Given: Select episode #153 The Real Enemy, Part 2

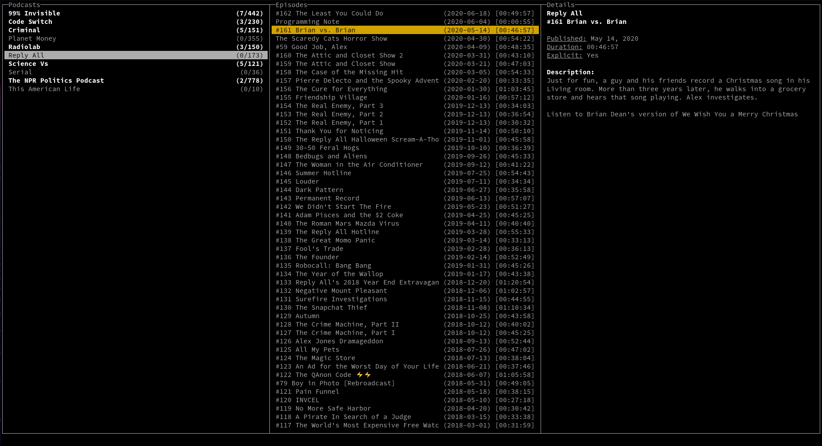Looking at the screenshot, I should click(405, 114).
